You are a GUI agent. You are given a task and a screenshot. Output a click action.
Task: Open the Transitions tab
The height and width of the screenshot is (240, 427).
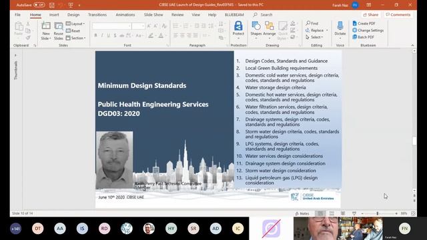coord(97,15)
